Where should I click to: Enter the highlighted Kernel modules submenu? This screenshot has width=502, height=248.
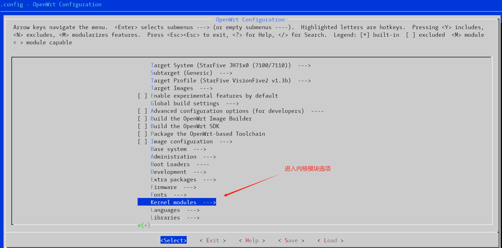click(177, 202)
